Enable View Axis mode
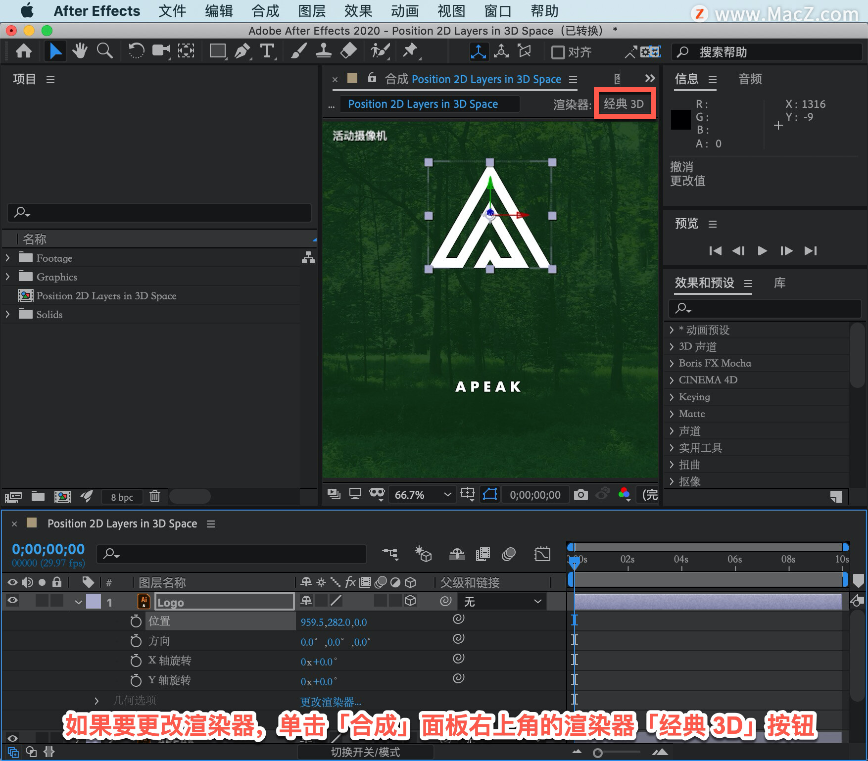This screenshot has height=761, width=868. pos(524,51)
